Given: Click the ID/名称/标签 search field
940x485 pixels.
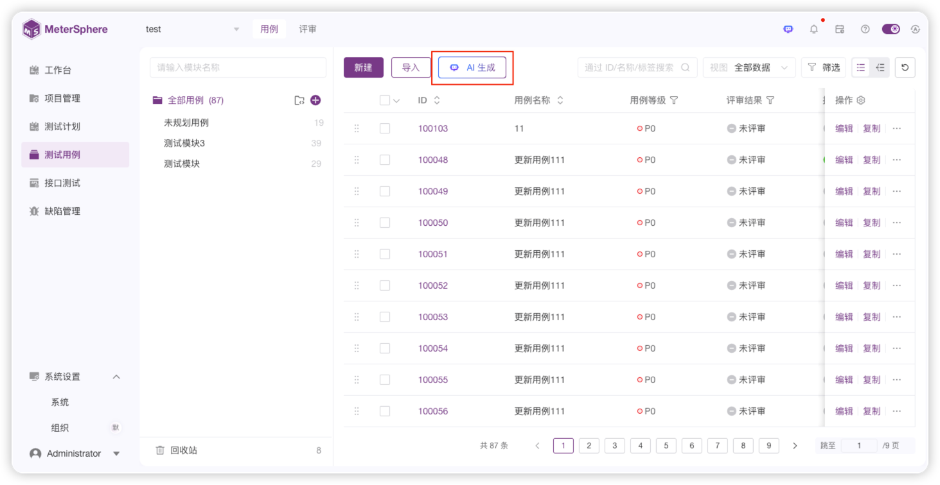Looking at the screenshot, I should (x=637, y=67).
